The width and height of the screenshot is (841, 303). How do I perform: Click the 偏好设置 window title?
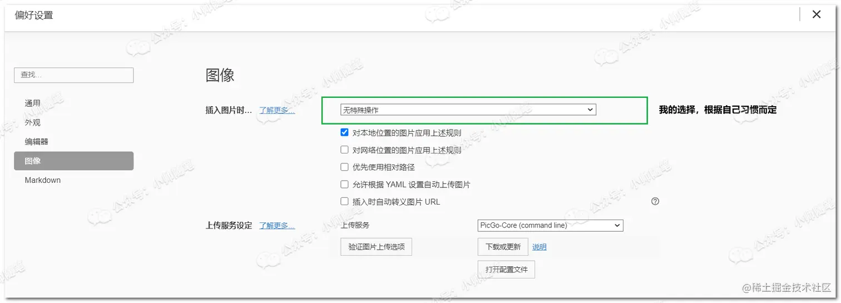[34, 15]
